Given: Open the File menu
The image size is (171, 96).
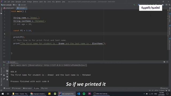Looking at the screenshot, I should click(5, 2).
